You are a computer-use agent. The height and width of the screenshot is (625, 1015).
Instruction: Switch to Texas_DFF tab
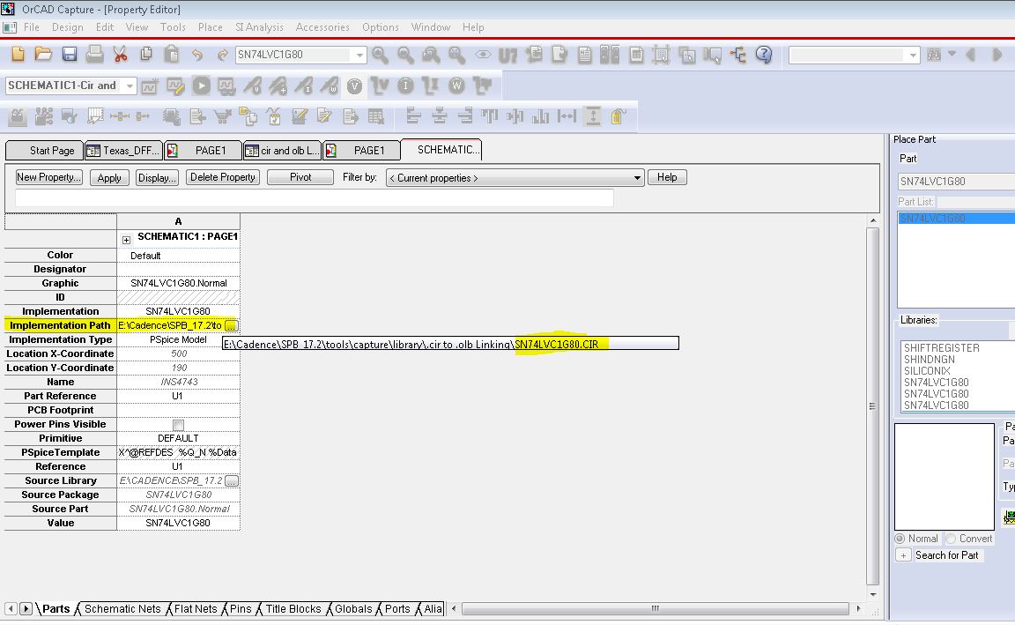123,150
